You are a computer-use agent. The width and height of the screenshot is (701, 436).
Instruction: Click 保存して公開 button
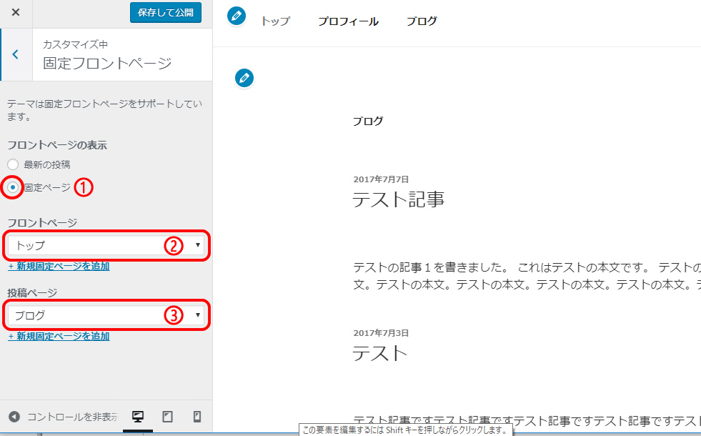(166, 13)
